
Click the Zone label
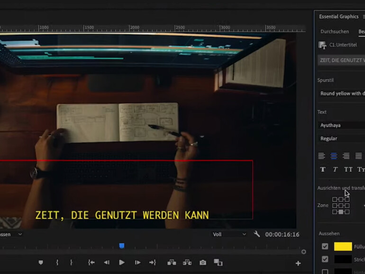323,205
